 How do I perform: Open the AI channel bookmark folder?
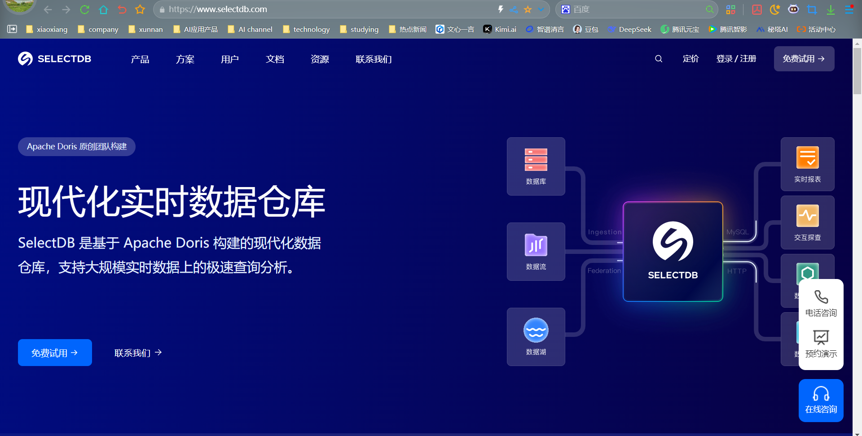250,29
